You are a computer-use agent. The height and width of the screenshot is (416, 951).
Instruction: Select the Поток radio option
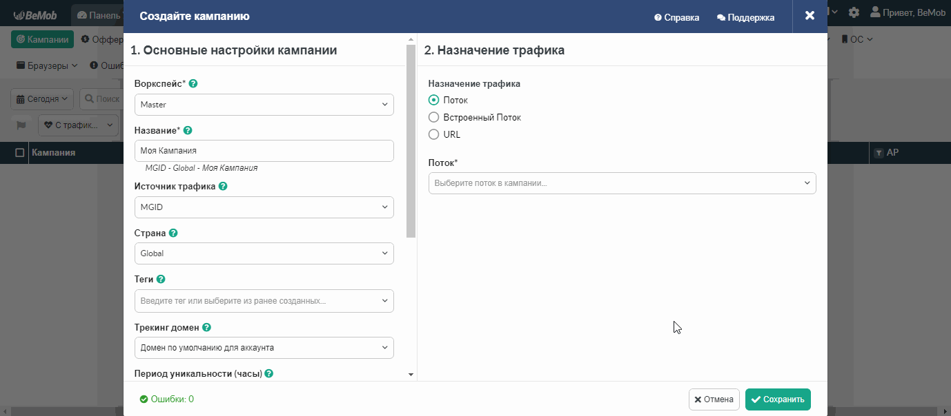(x=434, y=101)
